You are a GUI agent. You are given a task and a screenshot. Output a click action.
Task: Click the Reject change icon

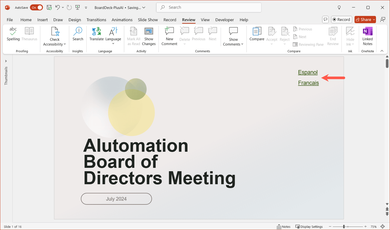coord(285,31)
